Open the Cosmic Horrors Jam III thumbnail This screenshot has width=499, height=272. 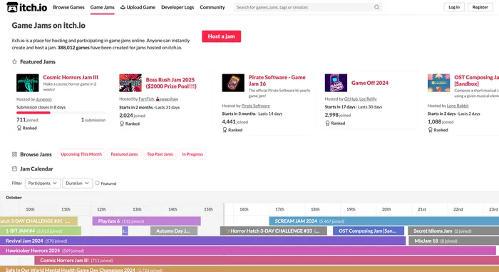[28, 83]
